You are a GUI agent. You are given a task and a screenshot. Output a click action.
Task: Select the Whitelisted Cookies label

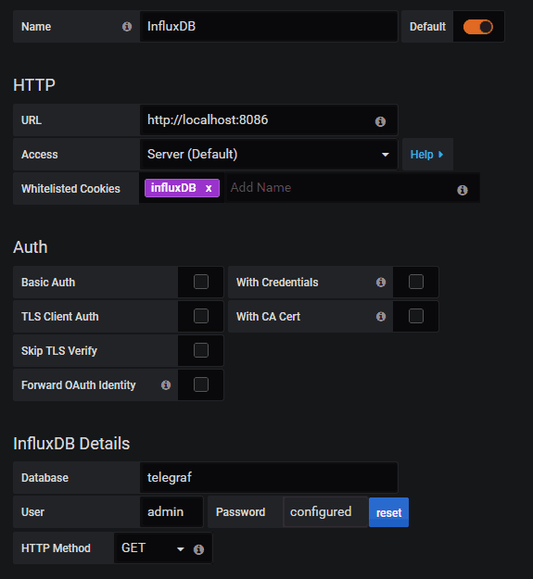click(x=70, y=189)
